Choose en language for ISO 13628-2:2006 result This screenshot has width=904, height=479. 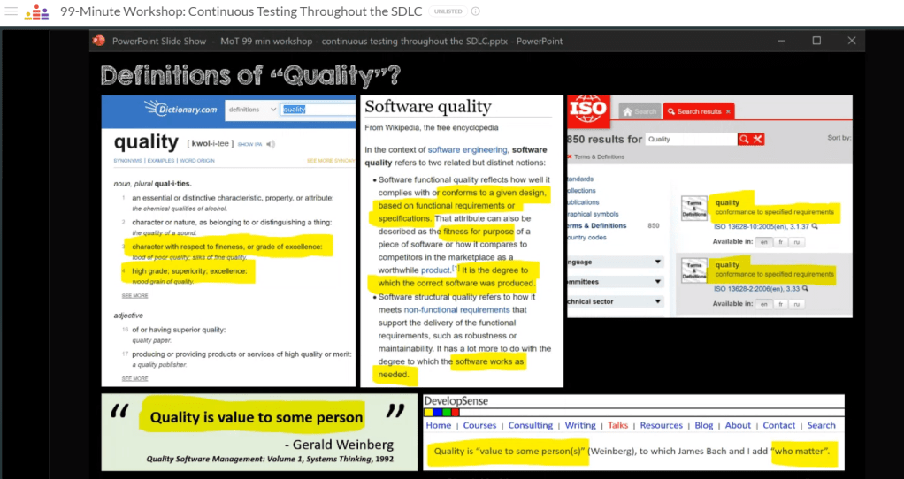(764, 304)
